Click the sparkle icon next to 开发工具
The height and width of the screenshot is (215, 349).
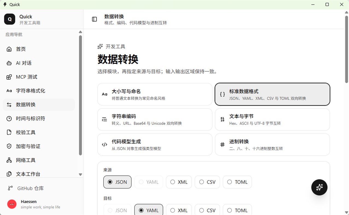(100, 46)
